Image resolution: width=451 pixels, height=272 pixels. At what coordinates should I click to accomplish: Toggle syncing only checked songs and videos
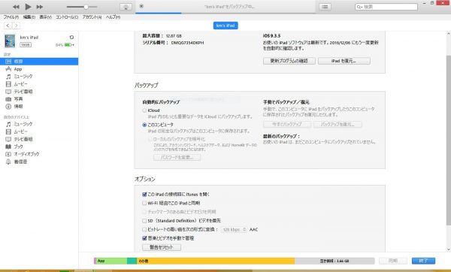(x=144, y=212)
